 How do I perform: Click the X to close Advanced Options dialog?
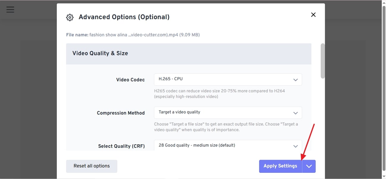(313, 14)
